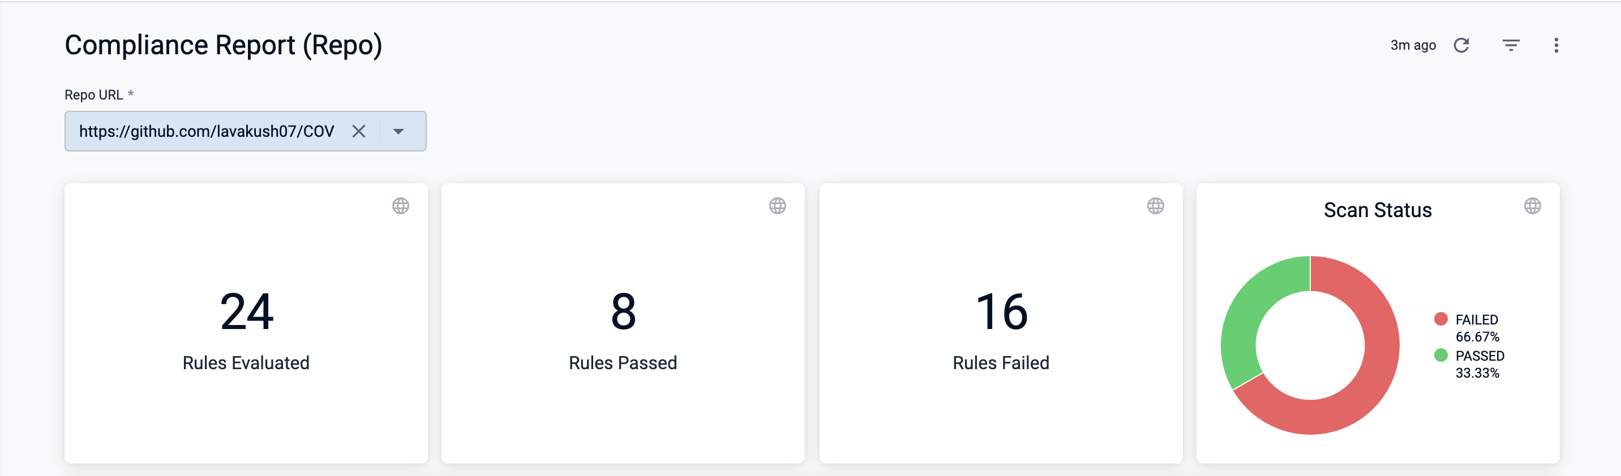The width and height of the screenshot is (1621, 476).
Task: Click globe icon on Rules Passed card
Action: tap(777, 206)
